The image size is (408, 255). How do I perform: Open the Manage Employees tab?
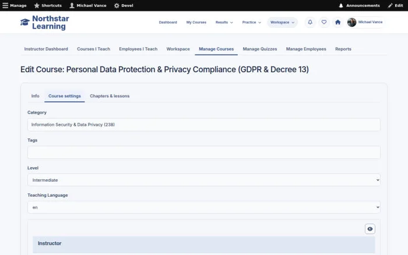(306, 49)
